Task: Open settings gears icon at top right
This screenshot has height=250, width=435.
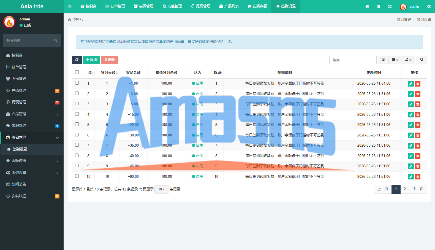Action: tap(429, 6)
